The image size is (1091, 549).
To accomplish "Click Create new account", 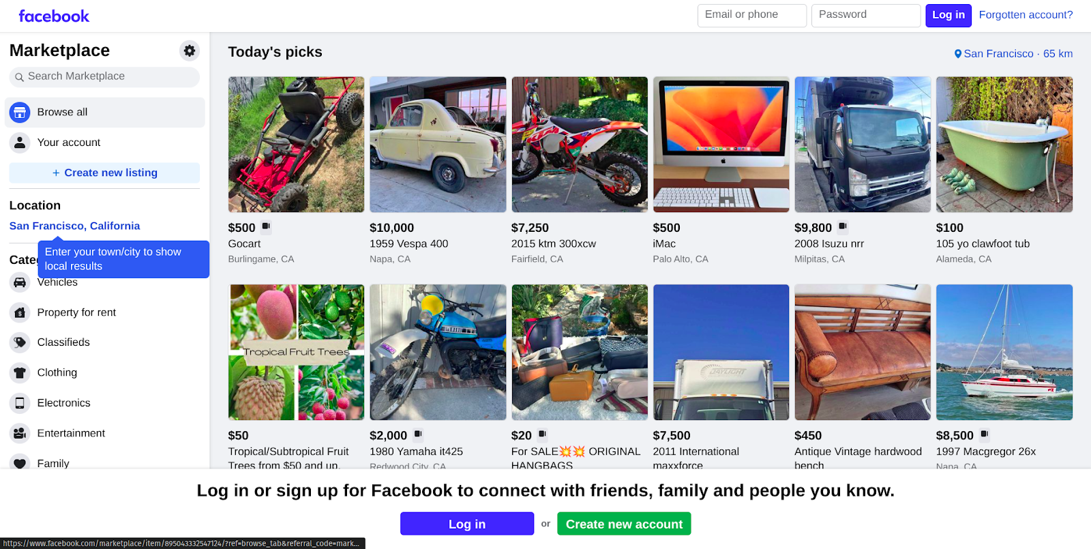I will pos(623,523).
